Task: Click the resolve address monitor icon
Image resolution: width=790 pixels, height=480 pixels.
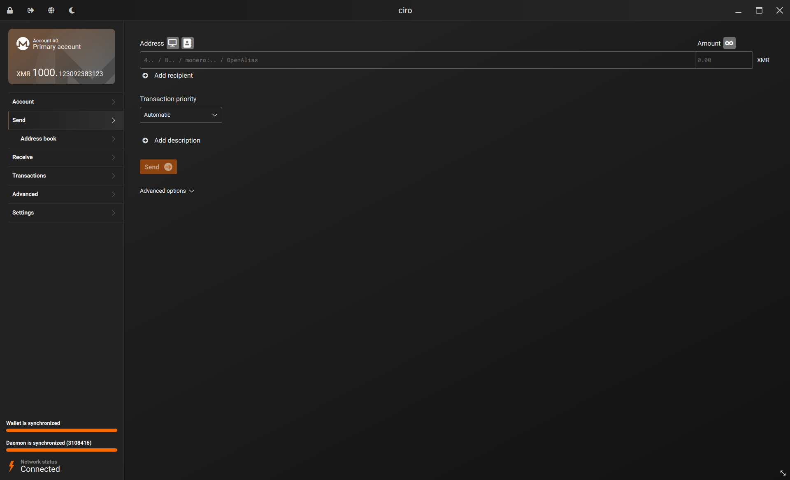Action: coord(172,43)
